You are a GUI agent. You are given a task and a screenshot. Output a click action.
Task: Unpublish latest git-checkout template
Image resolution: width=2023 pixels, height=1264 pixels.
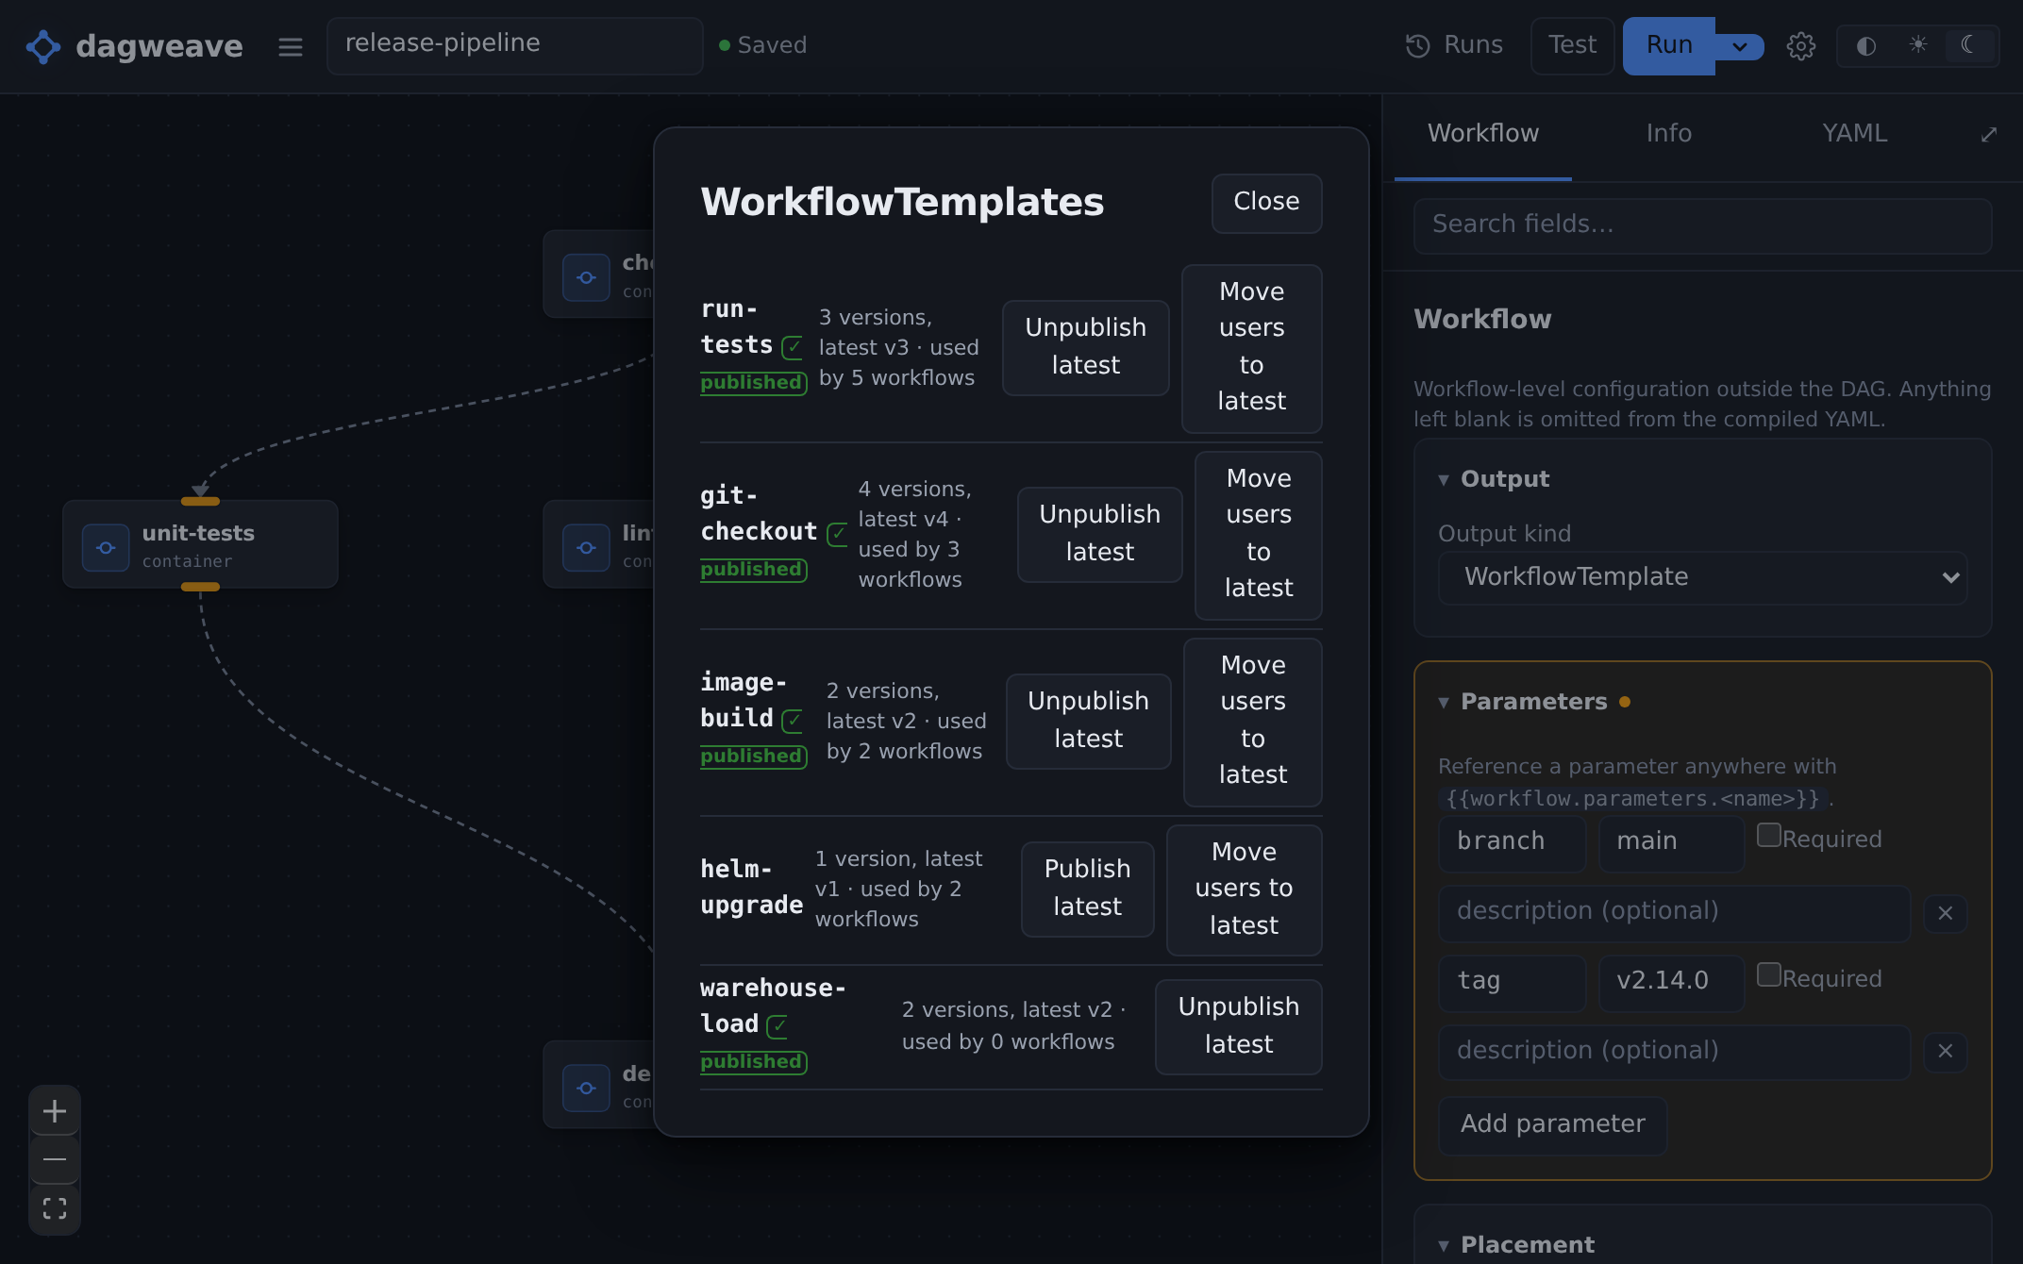(1099, 534)
